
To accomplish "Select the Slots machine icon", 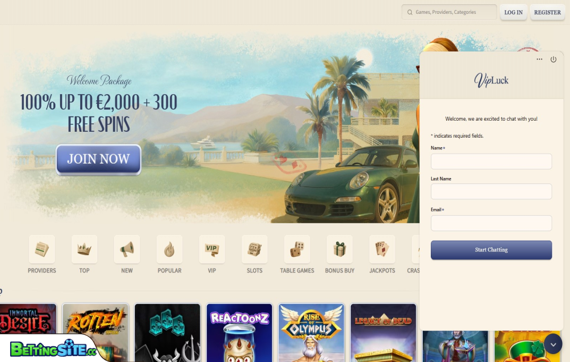I will tap(254, 249).
